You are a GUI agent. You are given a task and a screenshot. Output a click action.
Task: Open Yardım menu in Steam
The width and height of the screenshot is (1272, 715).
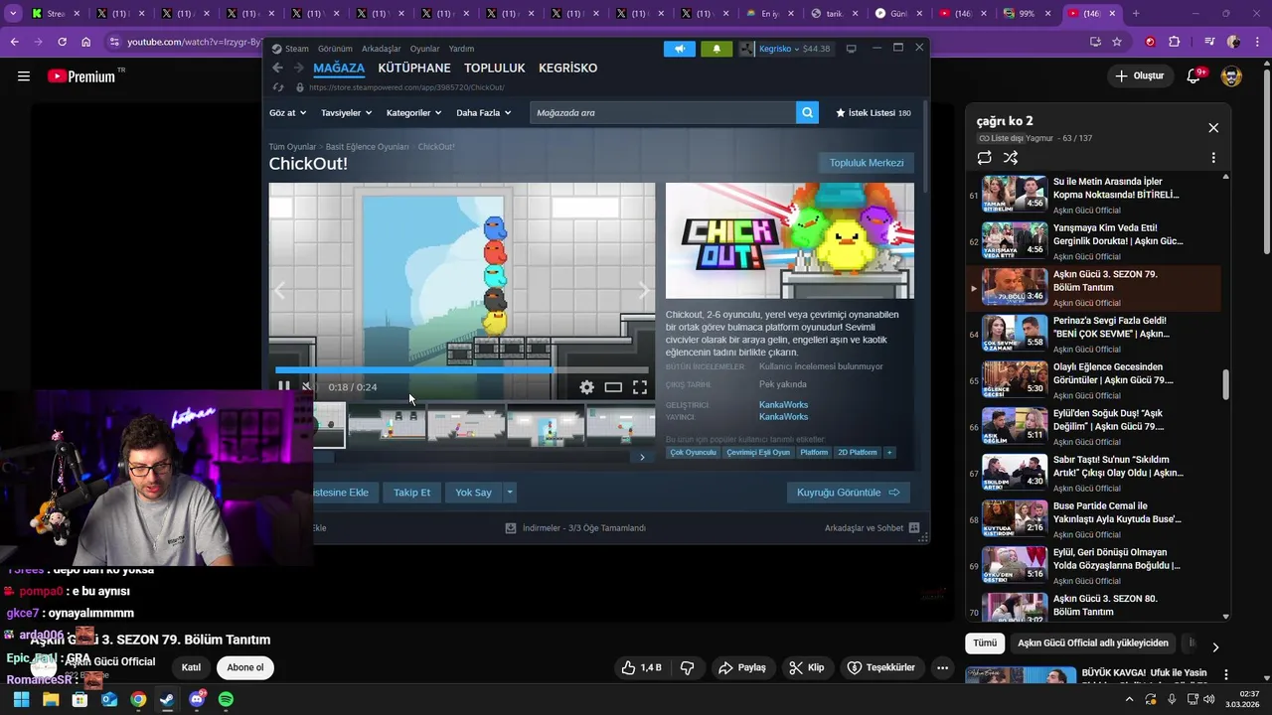point(461,49)
